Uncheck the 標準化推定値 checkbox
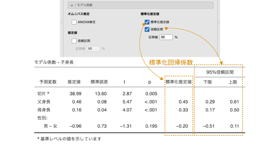This screenshot has width=280, height=145. pyautogui.click(x=147, y=22)
